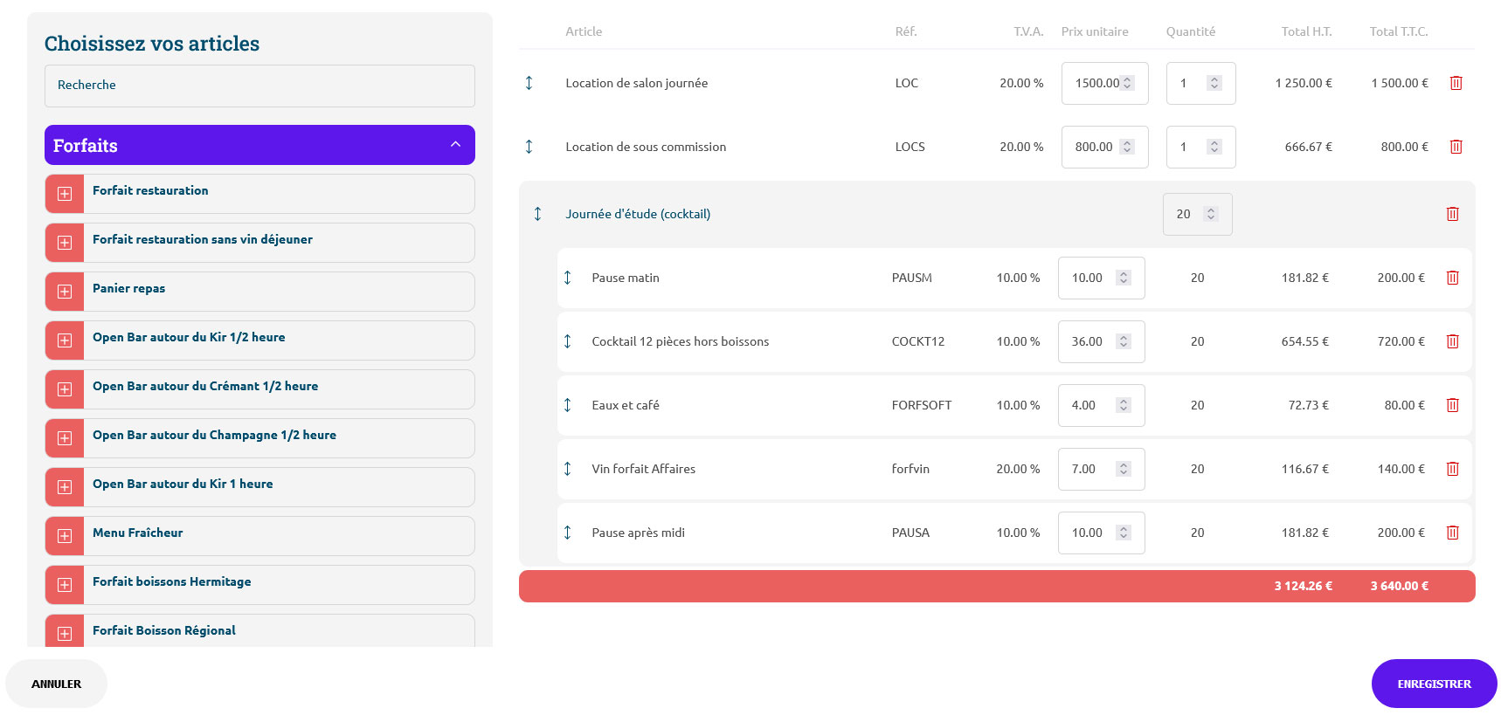
Task: Click the plus icon for Menu Fraîcheur
Action: pos(65,536)
